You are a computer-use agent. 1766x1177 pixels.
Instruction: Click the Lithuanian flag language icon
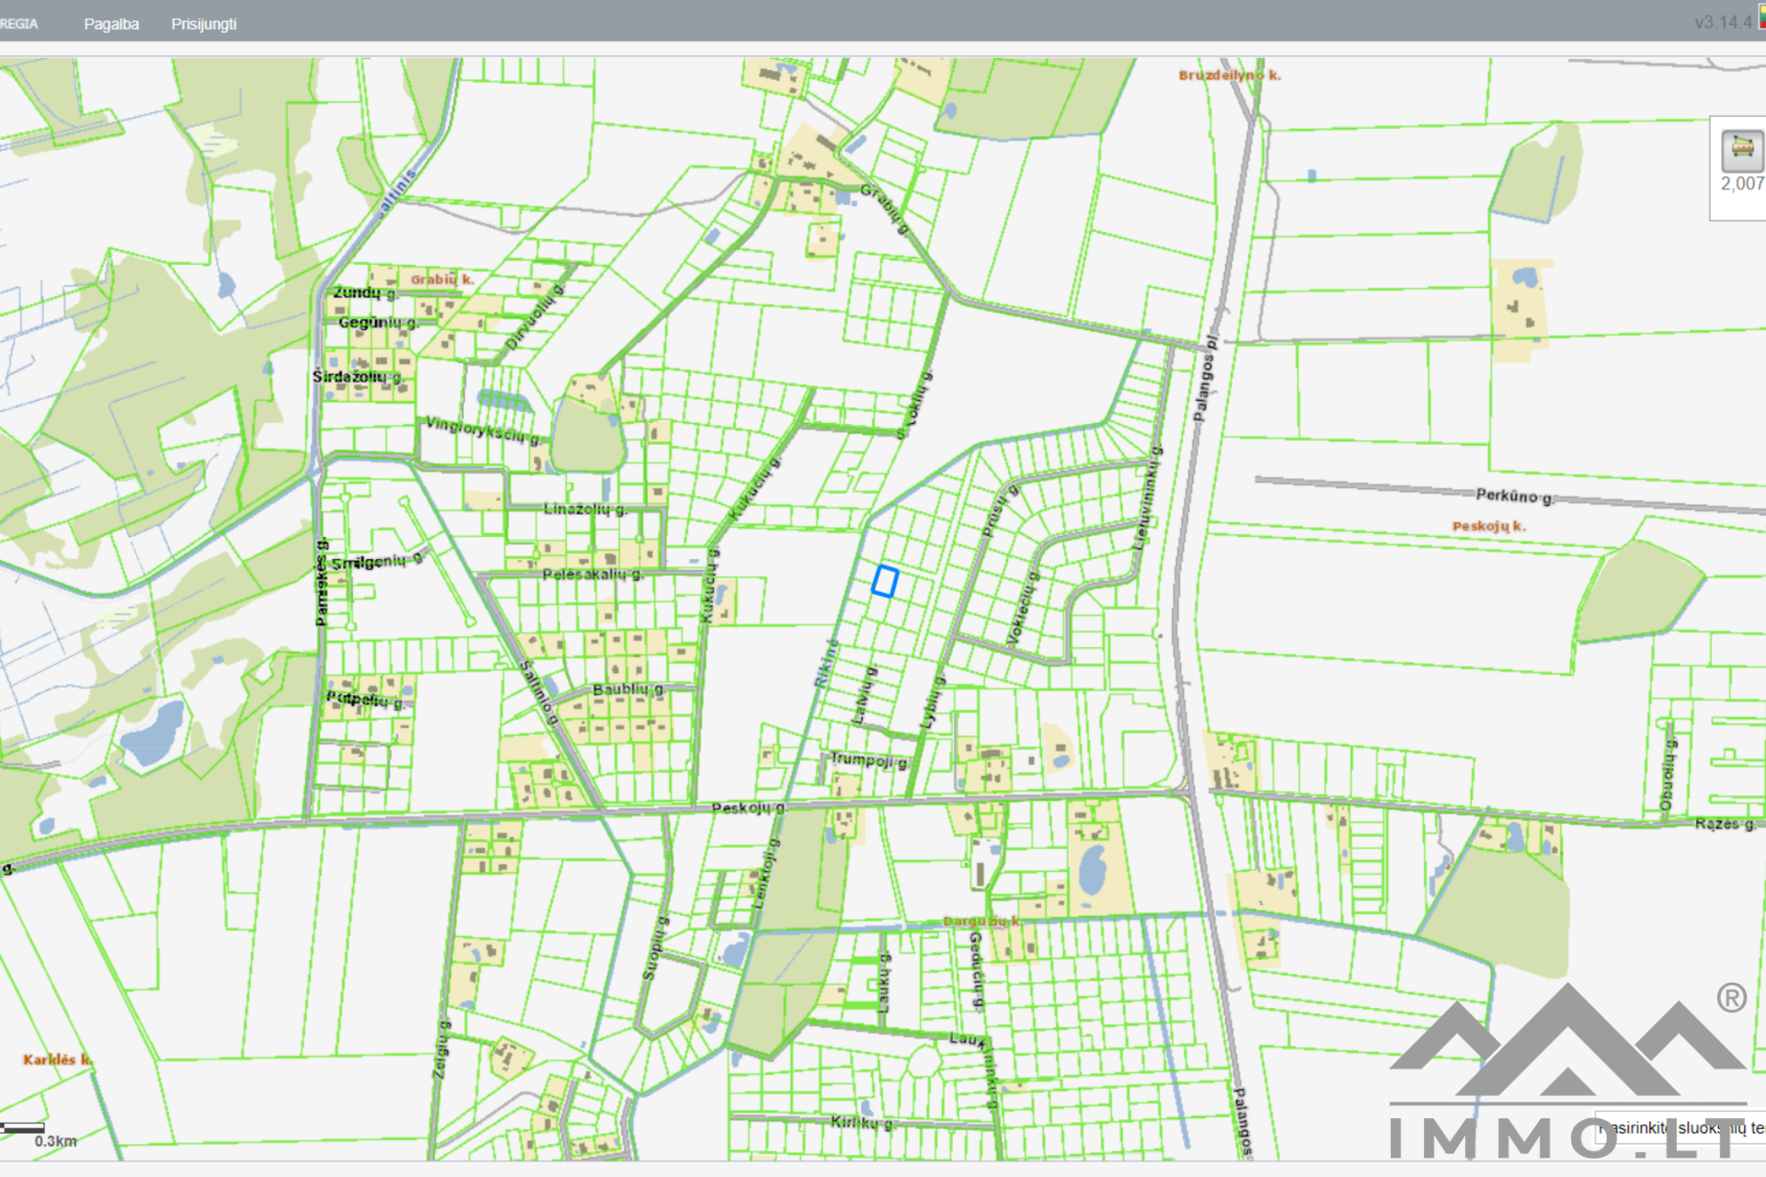coord(1761,17)
